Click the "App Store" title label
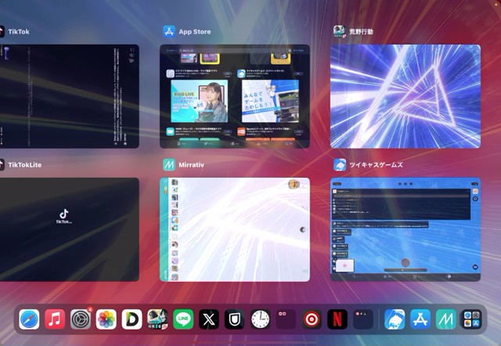Viewport: 501px width, 346px height. pos(195,31)
